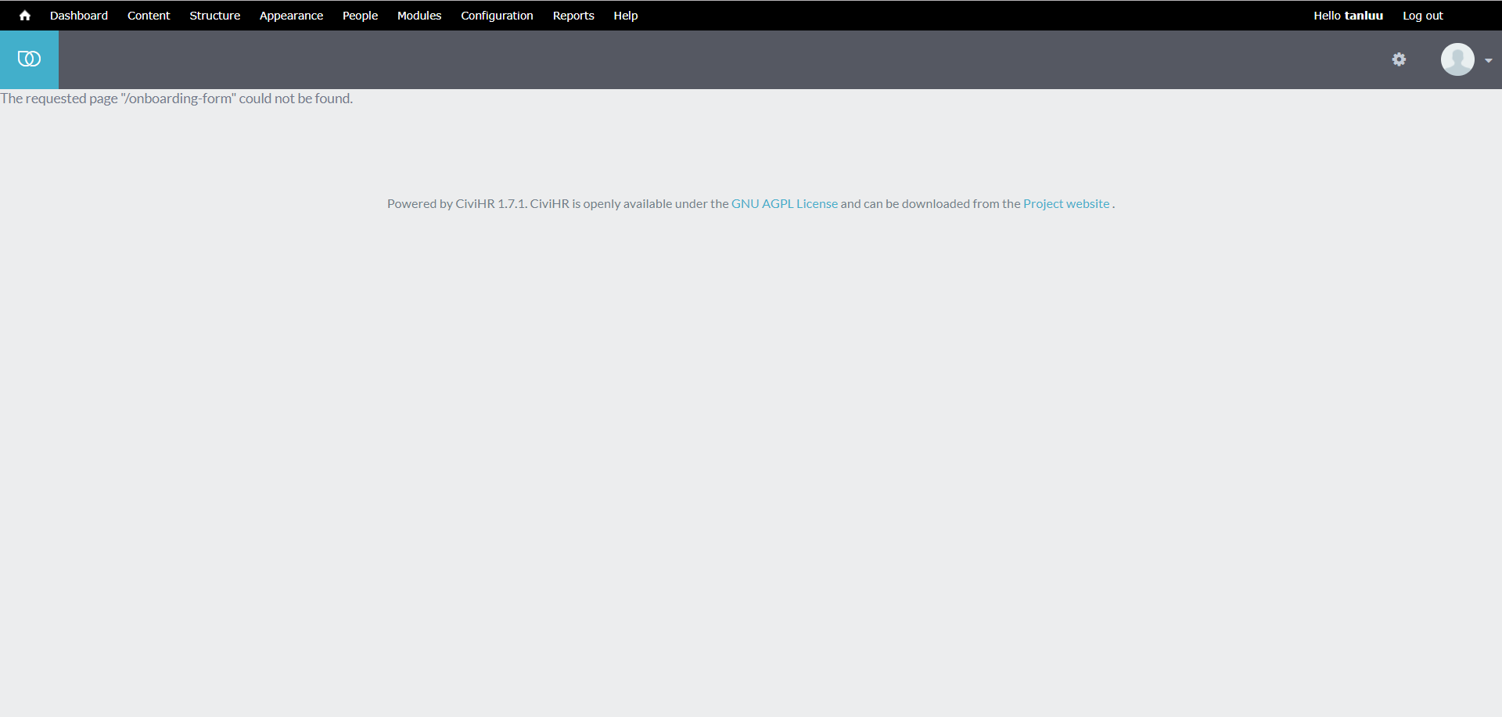Viewport: 1502px width, 717px height.
Task: Select the Dashboard menu item
Action: point(78,15)
